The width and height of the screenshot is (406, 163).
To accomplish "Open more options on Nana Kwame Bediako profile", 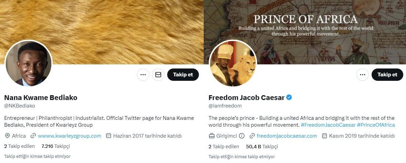I will (143, 75).
